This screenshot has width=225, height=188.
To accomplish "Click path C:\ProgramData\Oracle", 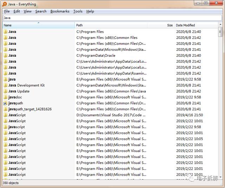I will point(96,56).
